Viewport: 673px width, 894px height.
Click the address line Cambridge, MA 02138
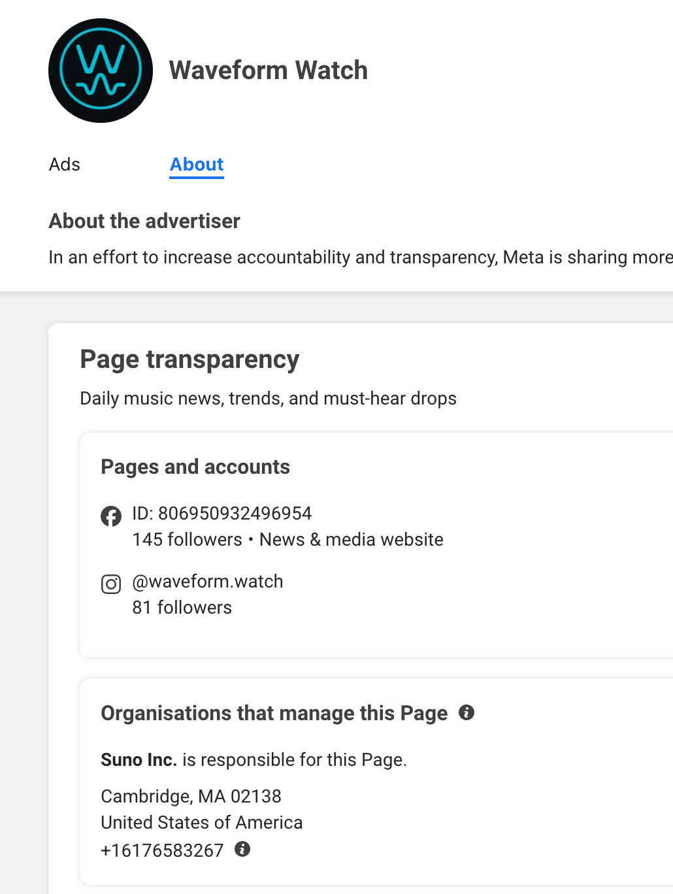point(191,796)
